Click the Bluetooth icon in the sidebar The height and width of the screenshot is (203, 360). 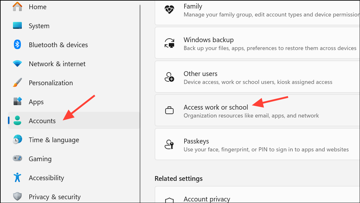pos(17,45)
